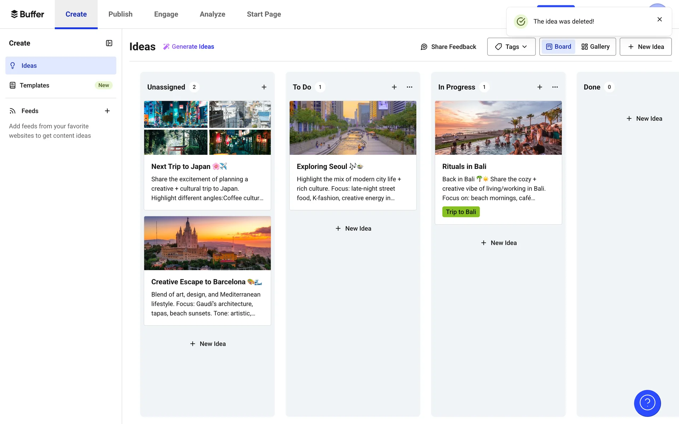
Task: Open Creative Escape to Barcelona card image
Action: (x=207, y=243)
